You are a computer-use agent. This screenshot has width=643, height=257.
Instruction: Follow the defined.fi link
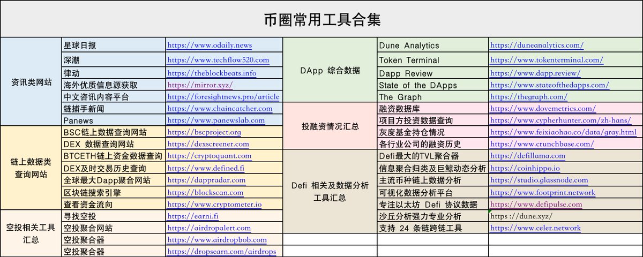click(206, 168)
